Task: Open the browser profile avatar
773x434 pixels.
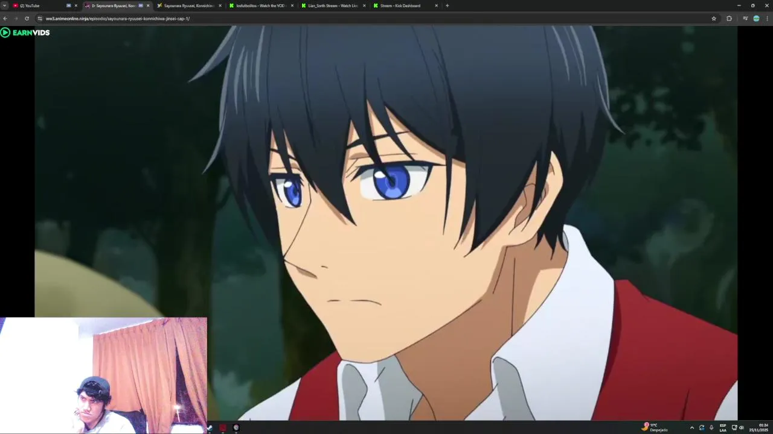Action: click(x=756, y=18)
